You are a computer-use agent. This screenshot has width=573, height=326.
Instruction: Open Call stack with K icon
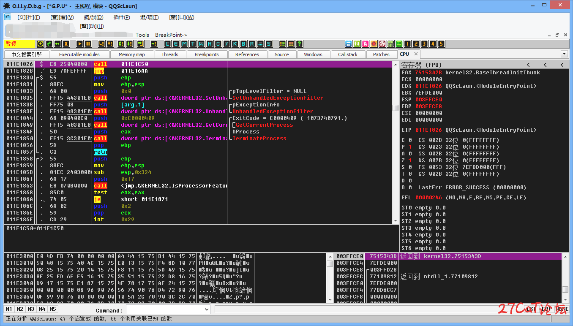235,44
